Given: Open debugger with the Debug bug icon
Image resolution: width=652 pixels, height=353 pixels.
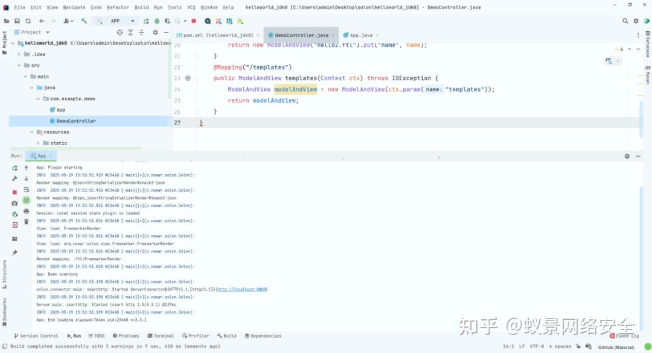Looking at the screenshot, I should [x=158, y=21].
